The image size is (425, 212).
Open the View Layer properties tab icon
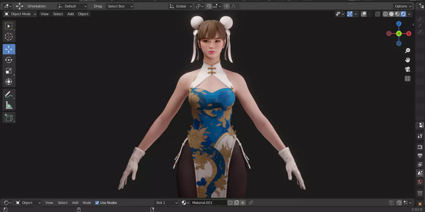click(420, 164)
